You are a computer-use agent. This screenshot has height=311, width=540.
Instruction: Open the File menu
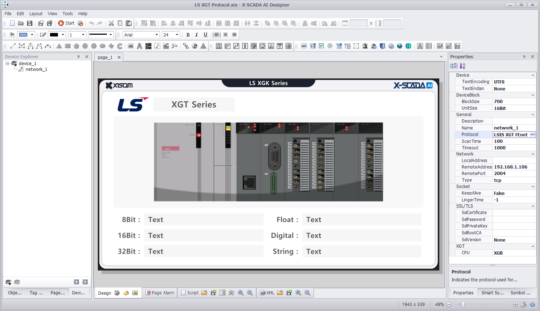point(8,13)
